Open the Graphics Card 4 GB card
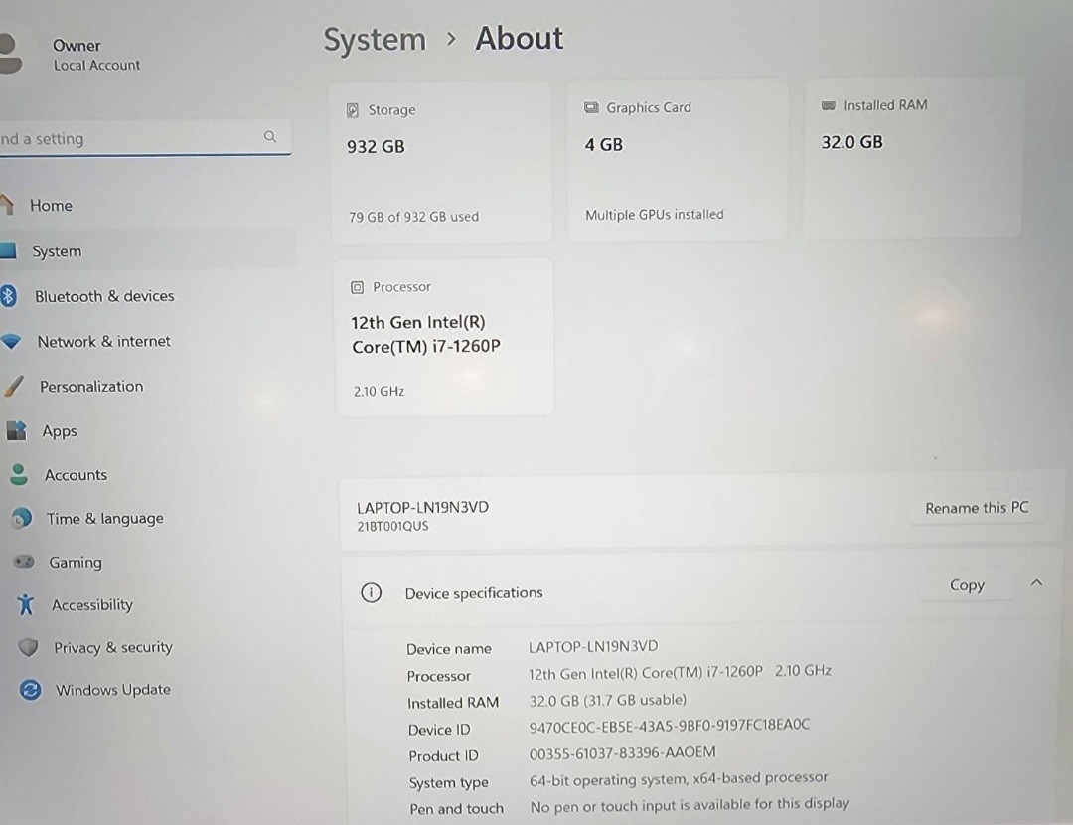The height and width of the screenshot is (825, 1073). [x=678, y=159]
